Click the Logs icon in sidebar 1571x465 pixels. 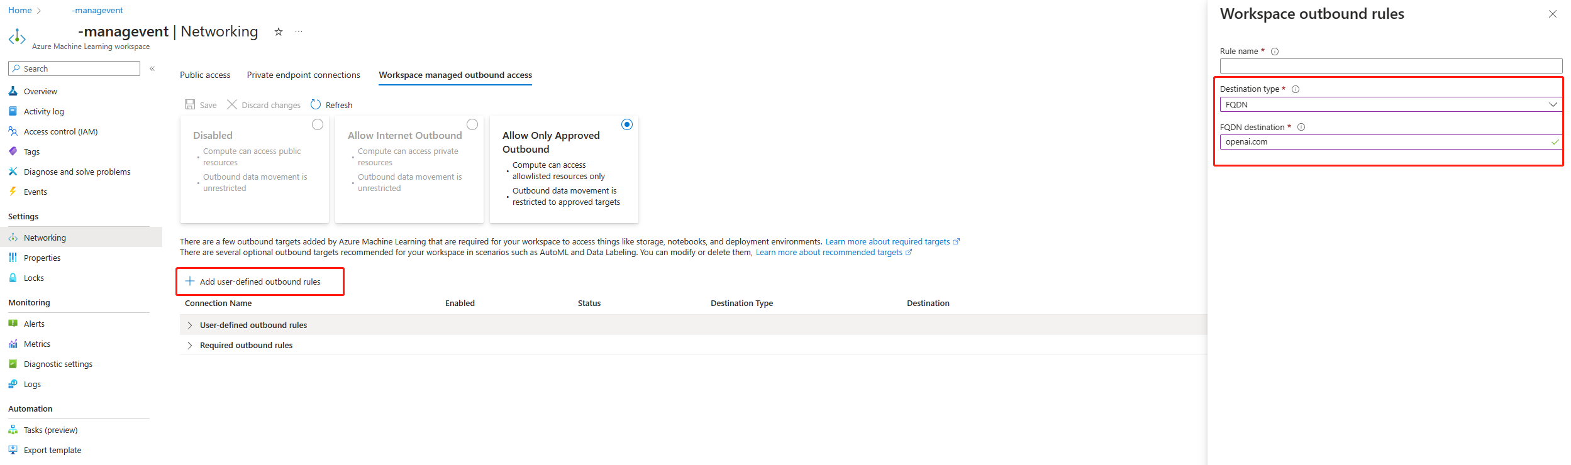pyautogui.click(x=13, y=384)
